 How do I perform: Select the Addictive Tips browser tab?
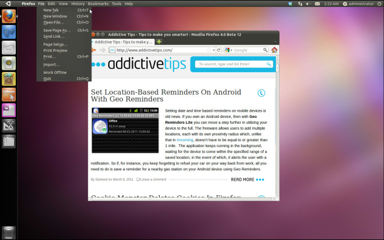pyautogui.click(x=123, y=42)
